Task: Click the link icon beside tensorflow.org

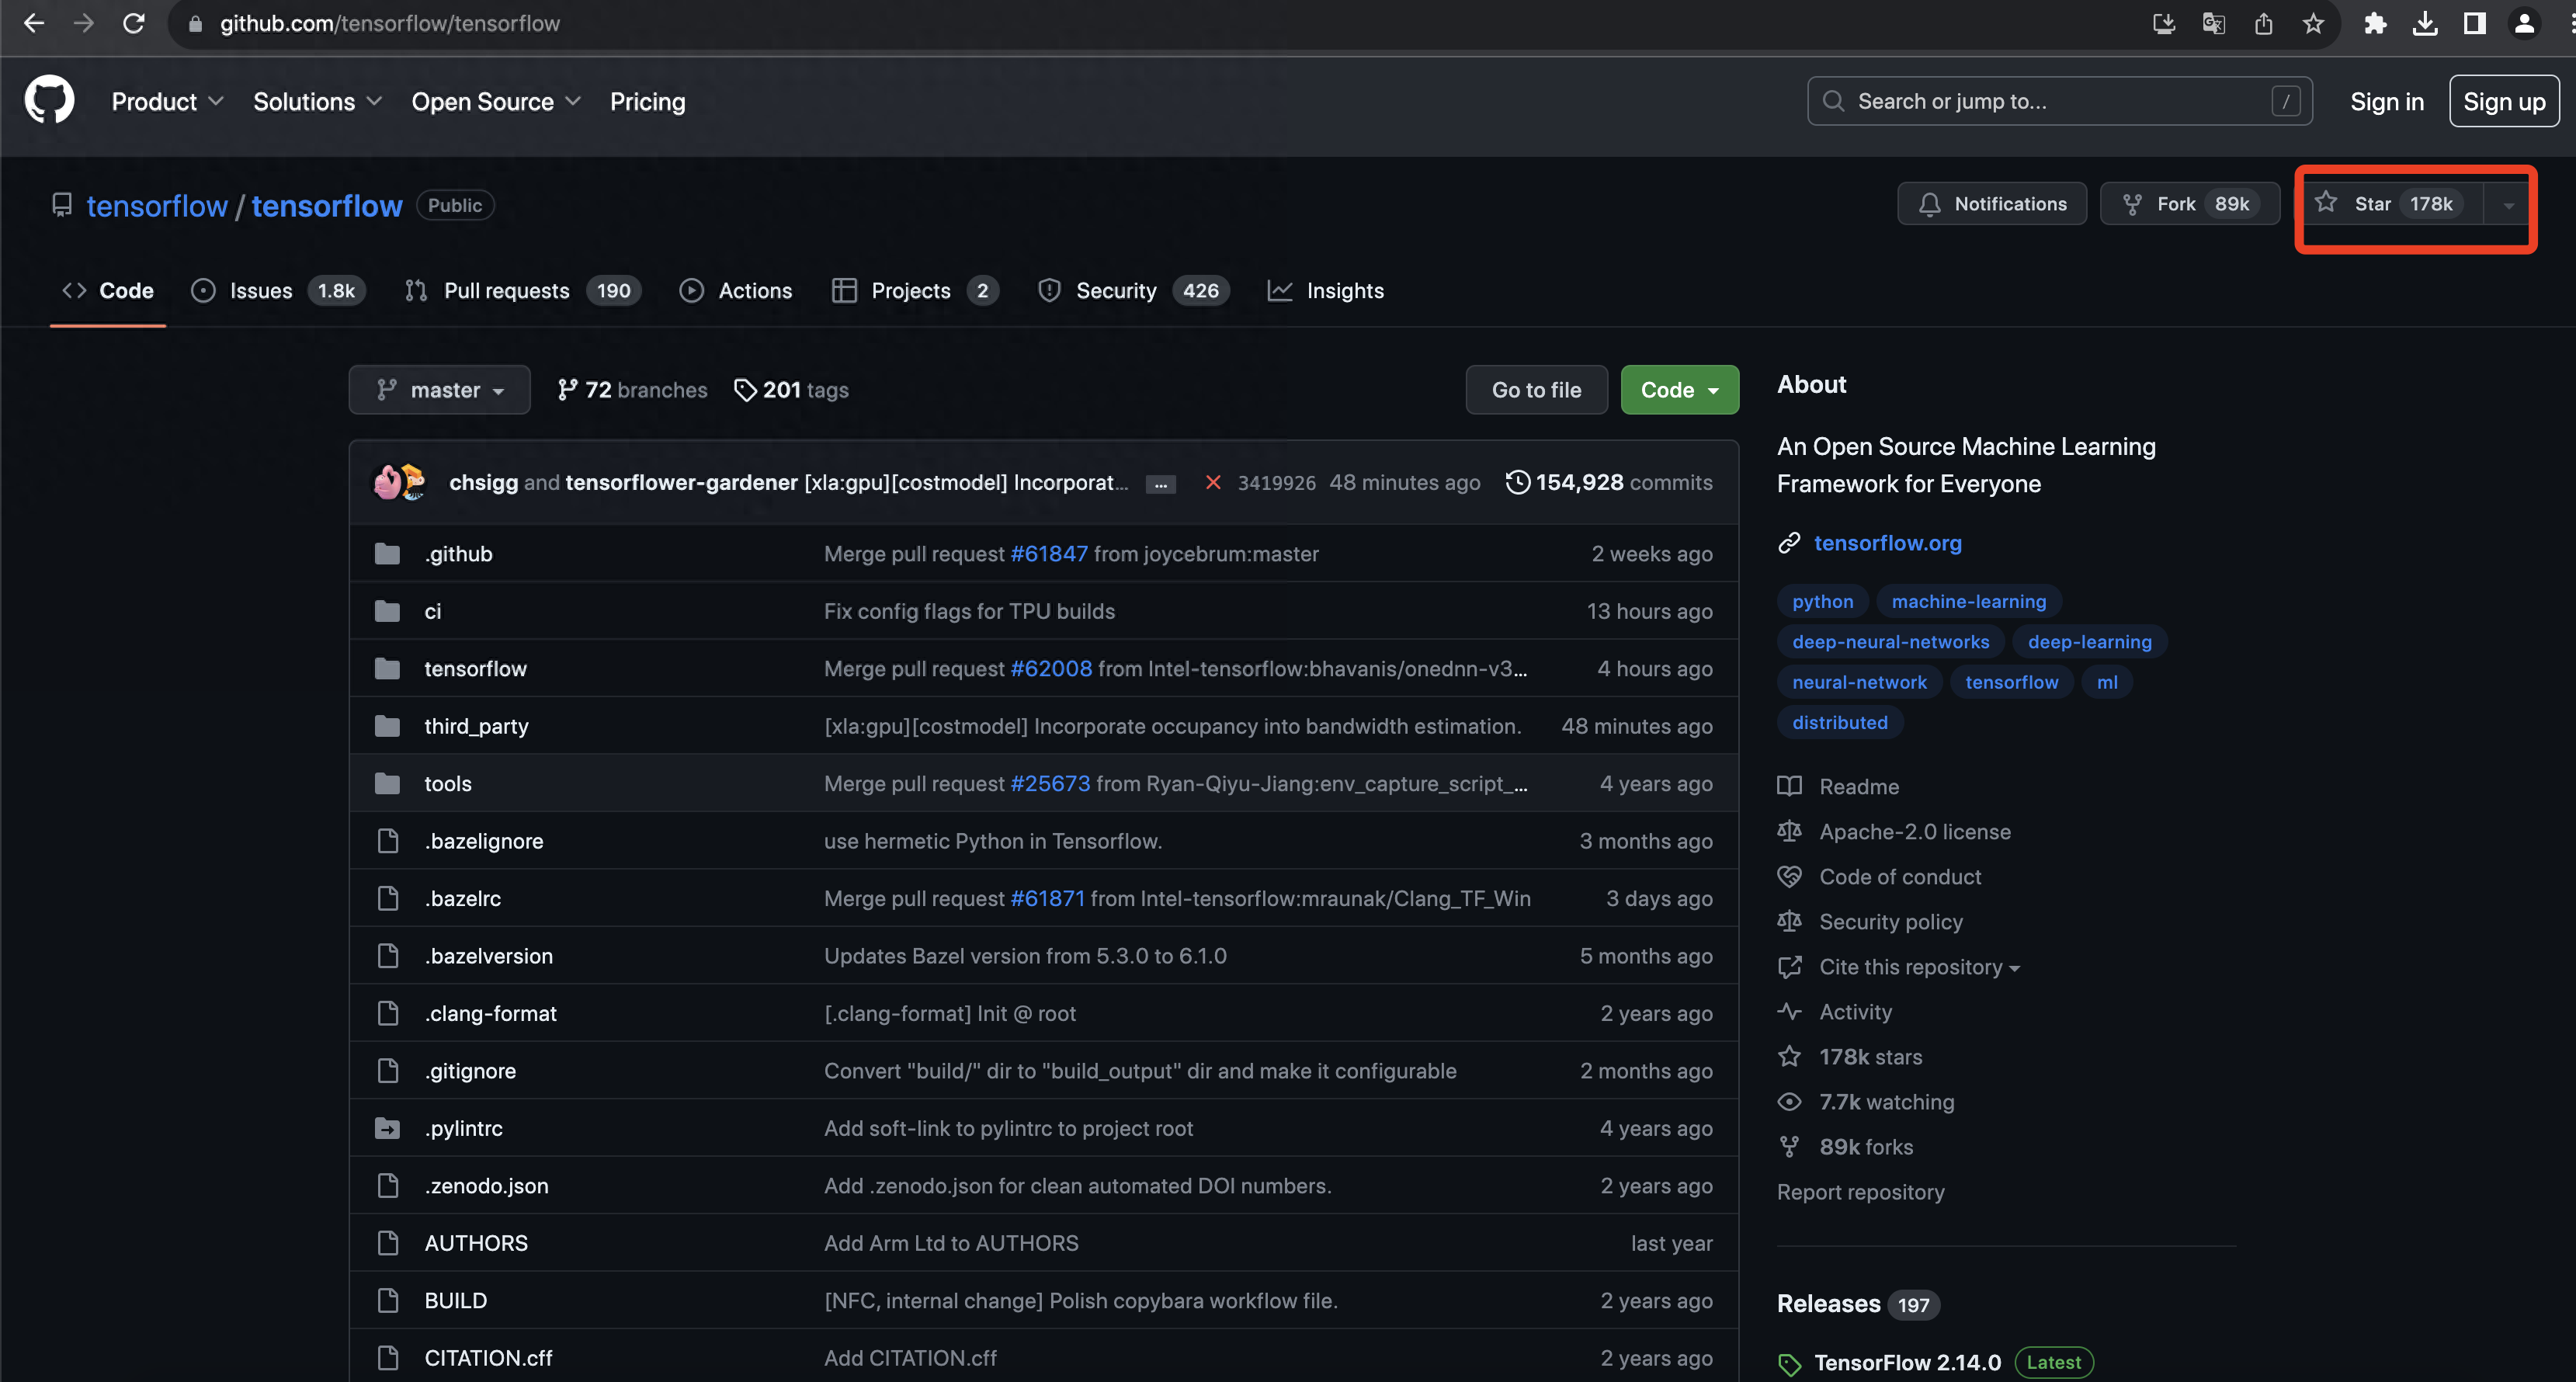Action: coord(1789,543)
